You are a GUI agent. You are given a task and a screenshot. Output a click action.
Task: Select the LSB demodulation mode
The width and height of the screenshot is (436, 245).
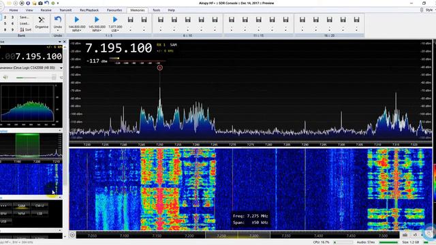point(40,214)
